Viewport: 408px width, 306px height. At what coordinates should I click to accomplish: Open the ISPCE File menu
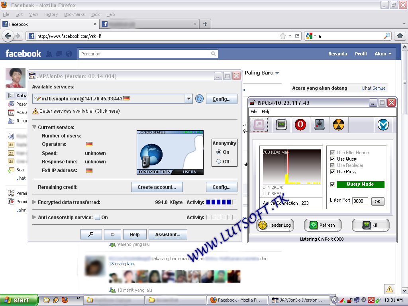pyautogui.click(x=254, y=112)
